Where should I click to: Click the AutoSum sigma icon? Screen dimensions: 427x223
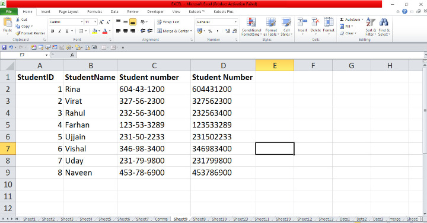pos(342,20)
